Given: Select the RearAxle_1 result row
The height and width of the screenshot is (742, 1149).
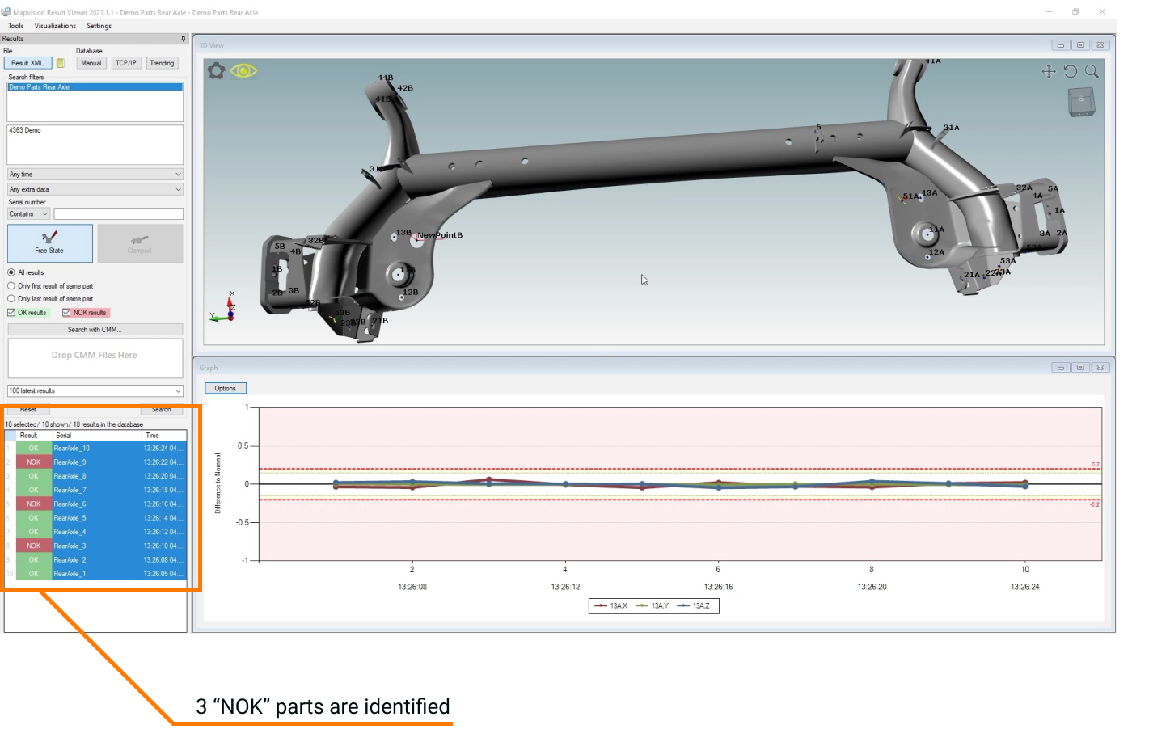Looking at the screenshot, I should click(x=95, y=574).
